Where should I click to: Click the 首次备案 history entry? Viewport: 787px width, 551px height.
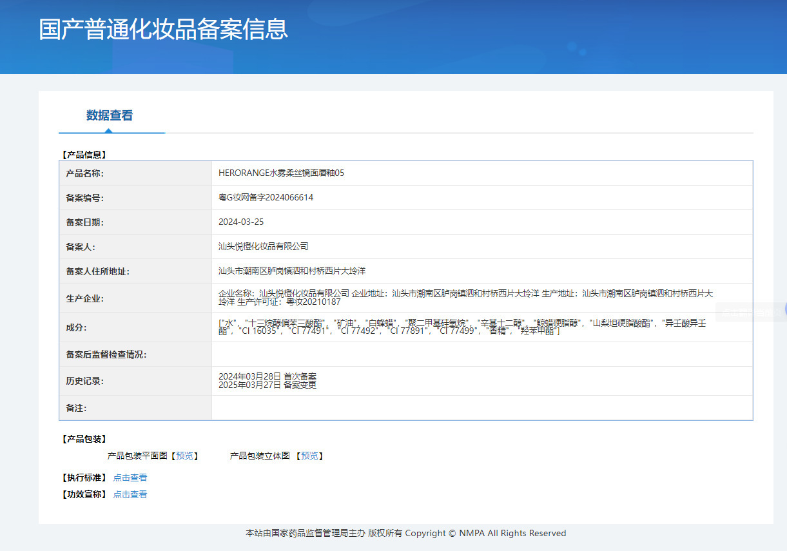click(267, 376)
